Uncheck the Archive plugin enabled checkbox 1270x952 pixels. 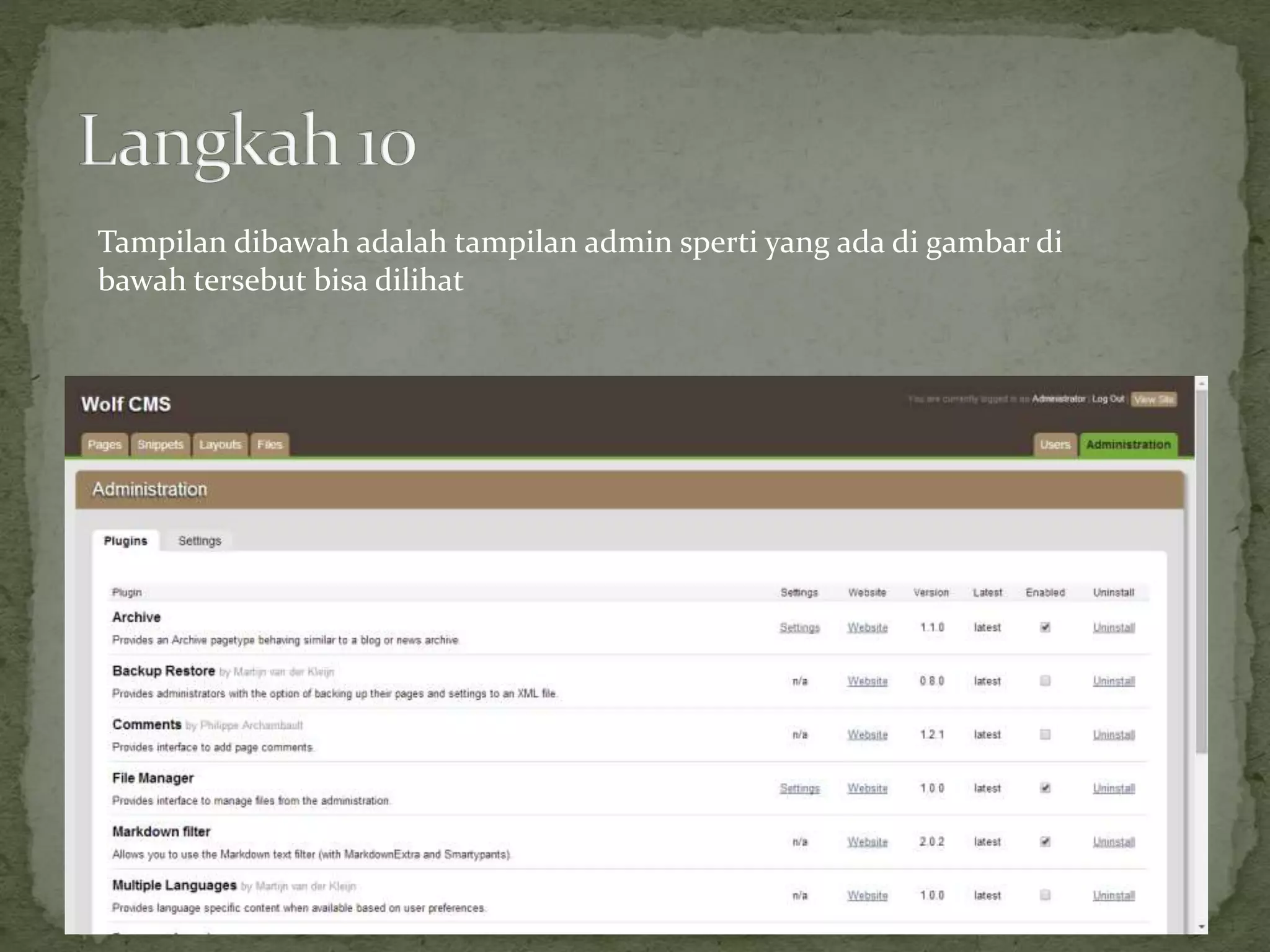click(x=1045, y=627)
